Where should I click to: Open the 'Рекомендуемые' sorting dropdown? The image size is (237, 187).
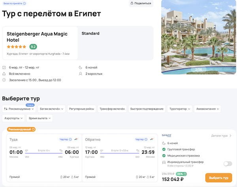19,109
